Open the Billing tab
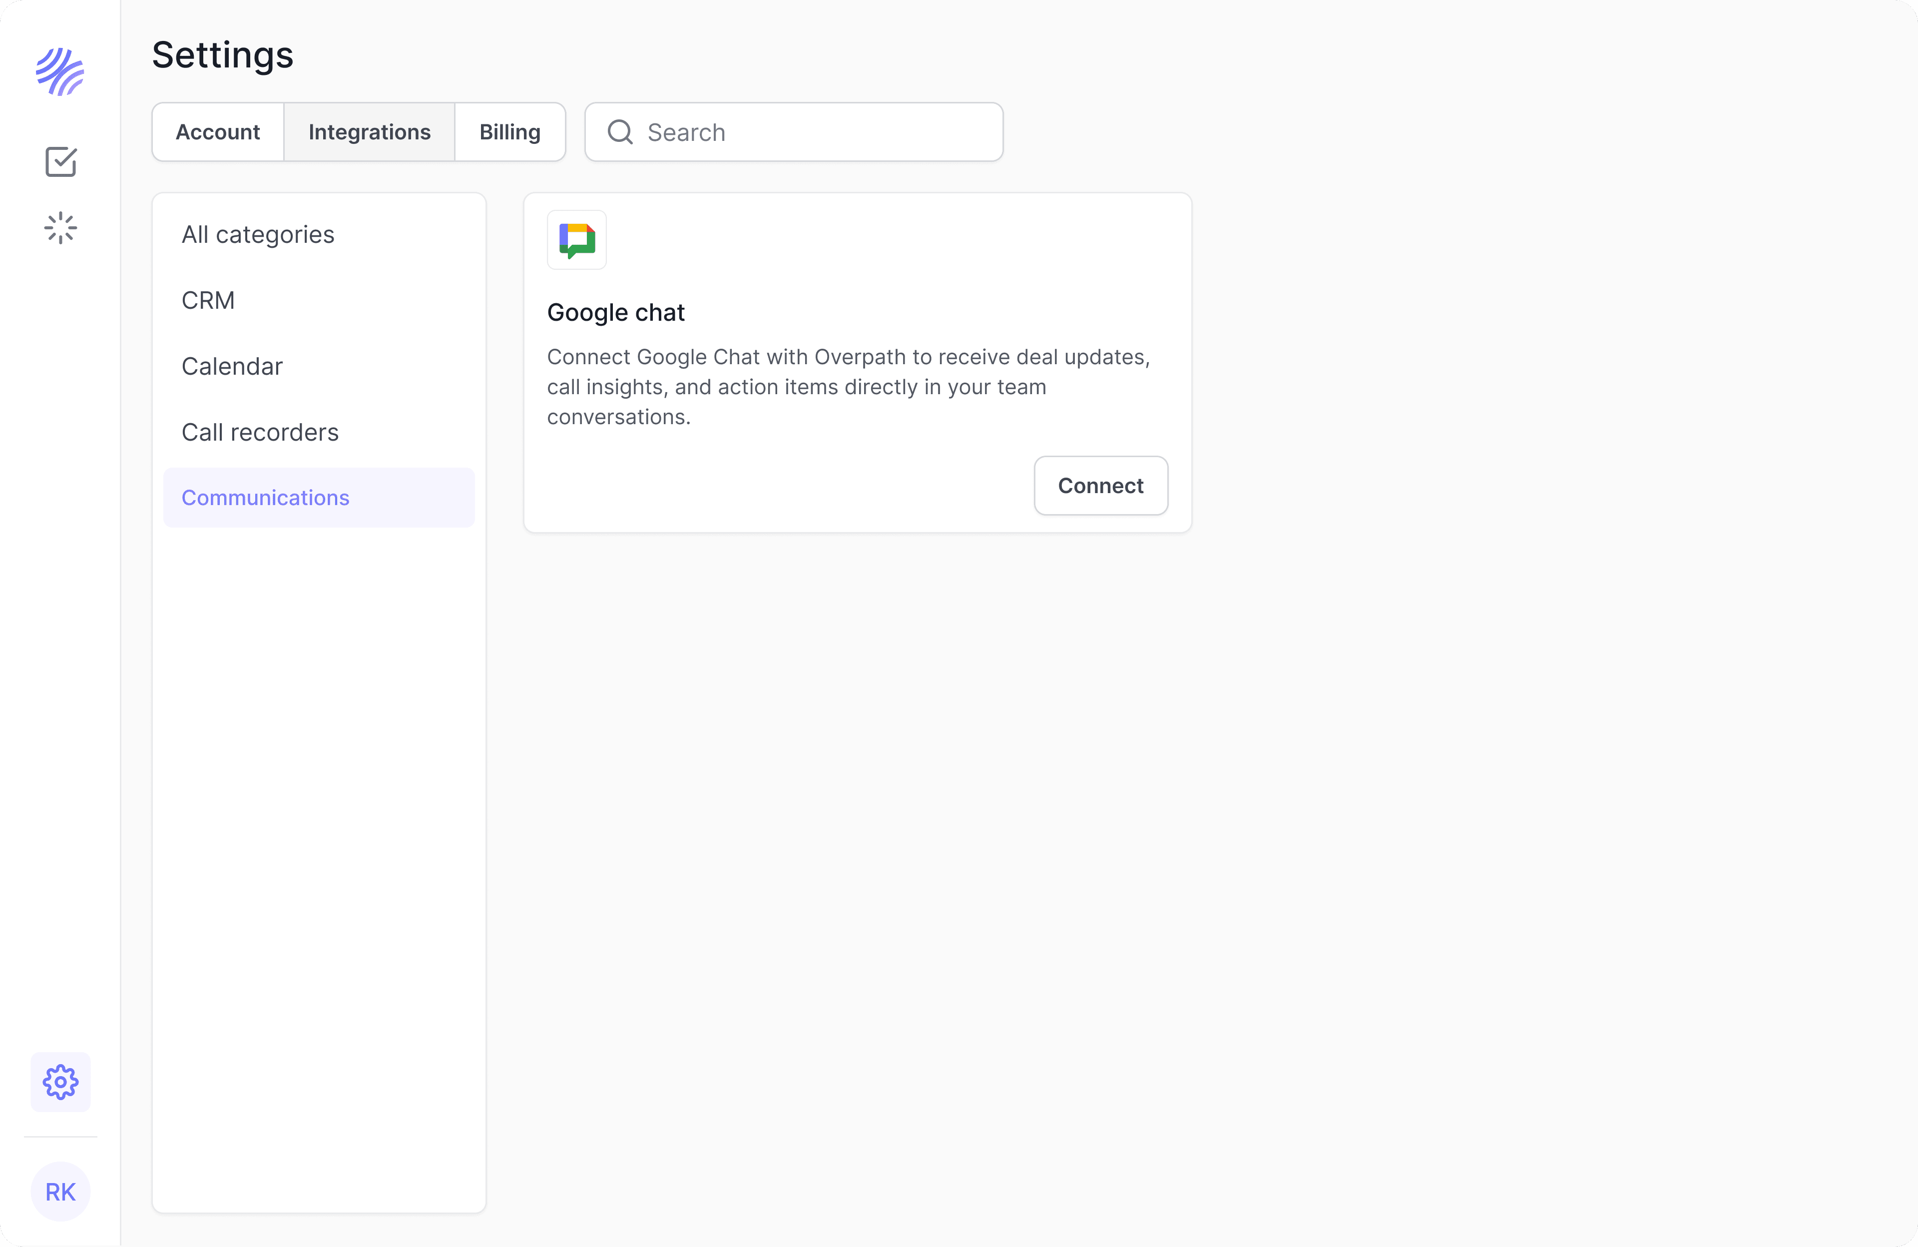Image resolution: width=1918 pixels, height=1247 pixels. coord(509,132)
